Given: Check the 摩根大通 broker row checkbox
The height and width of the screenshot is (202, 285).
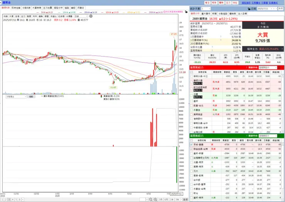Looking at the screenshot, I should [x=191, y=82].
